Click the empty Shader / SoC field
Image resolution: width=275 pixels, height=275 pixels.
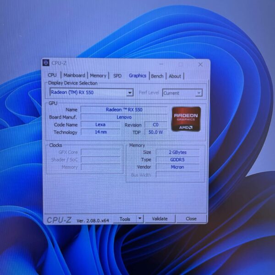click(101, 159)
